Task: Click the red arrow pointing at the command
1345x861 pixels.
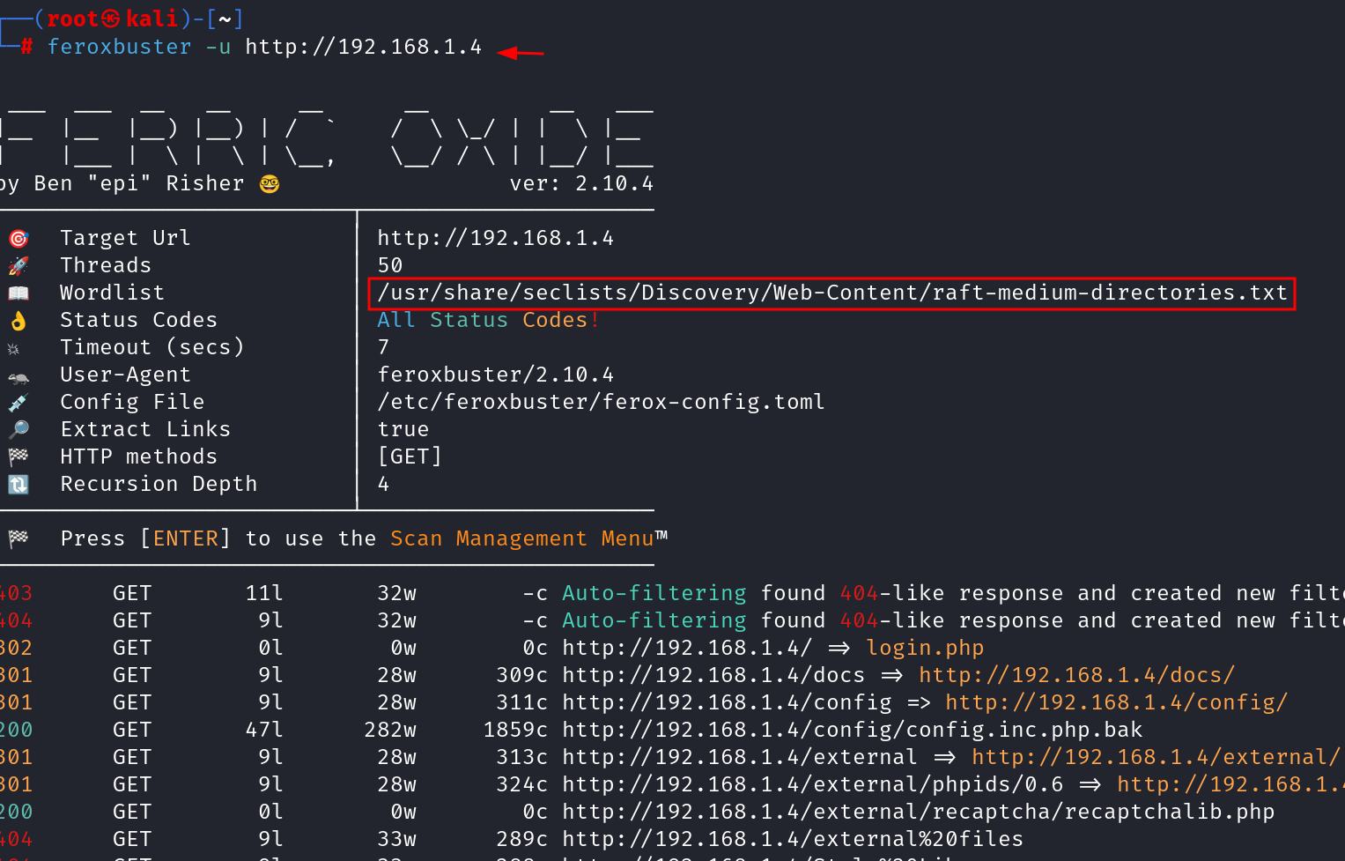Action: point(520,53)
